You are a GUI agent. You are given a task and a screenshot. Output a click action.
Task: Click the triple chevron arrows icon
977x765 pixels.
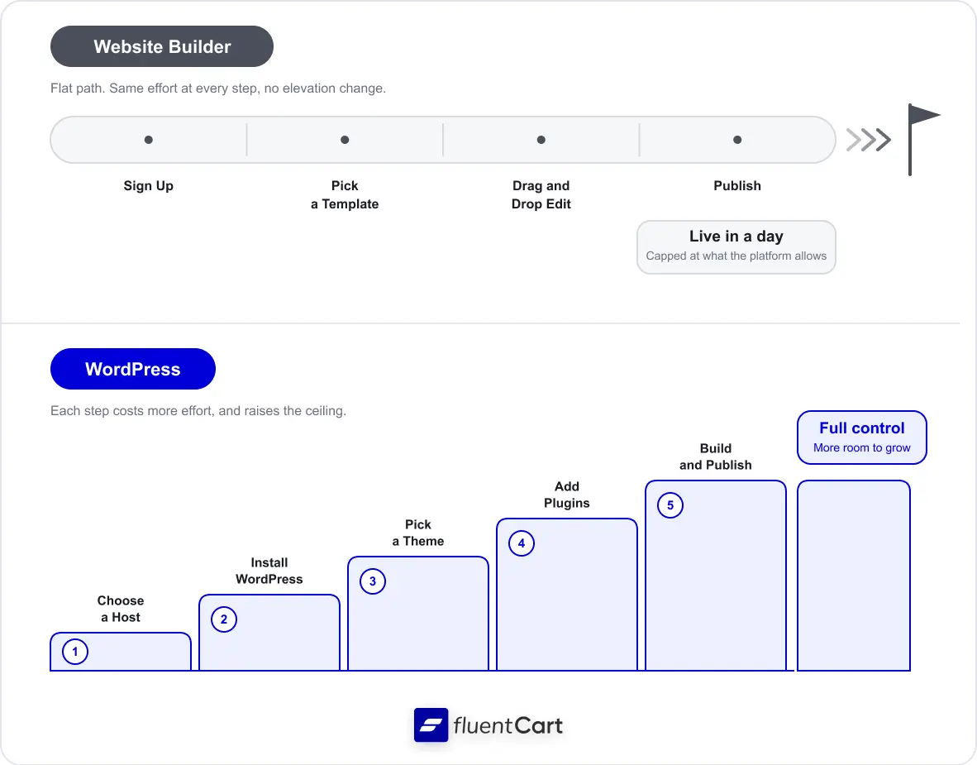point(869,140)
